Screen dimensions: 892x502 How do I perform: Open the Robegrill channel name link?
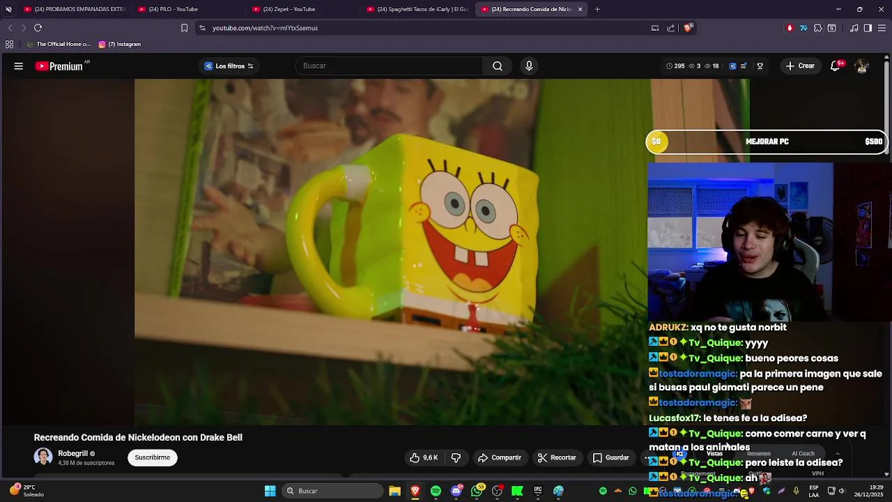pyautogui.click(x=73, y=453)
